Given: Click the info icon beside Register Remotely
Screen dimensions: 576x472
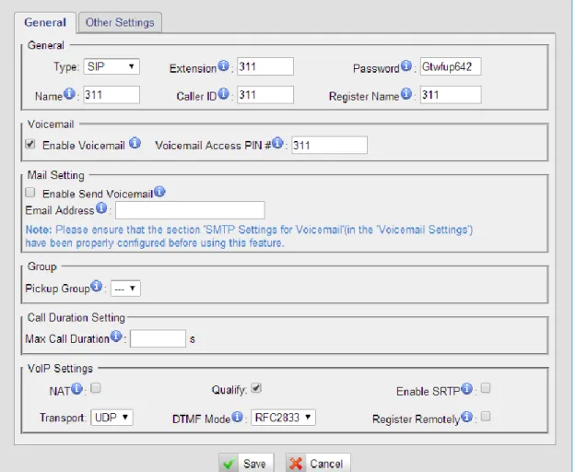Looking at the screenshot, I should [467, 417].
